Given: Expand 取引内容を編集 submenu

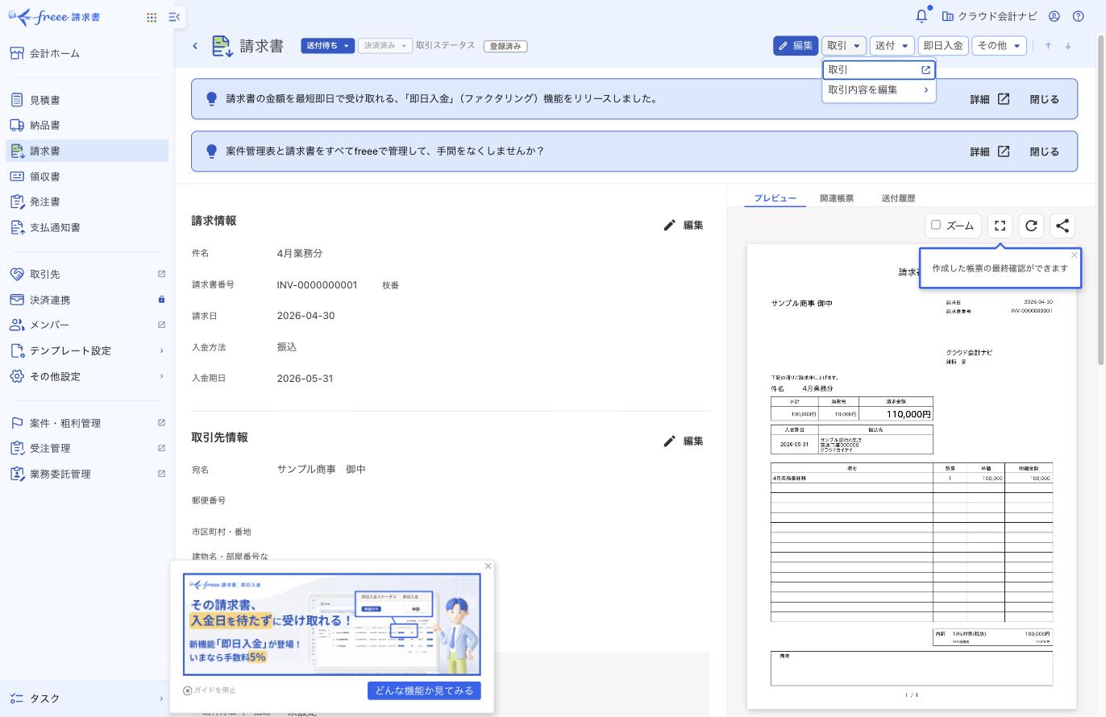Looking at the screenshot, I should click(x=879, y=90).
